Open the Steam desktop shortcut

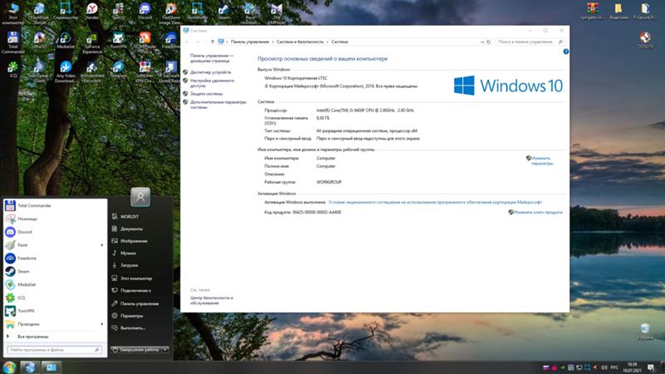(224, 12)
